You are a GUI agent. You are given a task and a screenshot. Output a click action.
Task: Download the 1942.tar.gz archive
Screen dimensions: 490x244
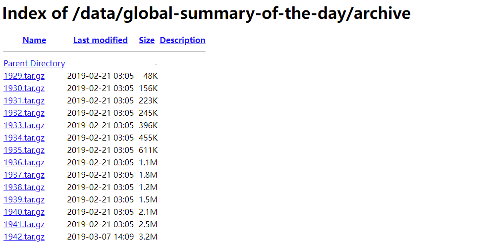(x=24, y=237)
